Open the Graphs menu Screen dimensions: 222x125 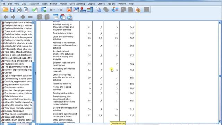pyautogui.click(x=91, y=4)
